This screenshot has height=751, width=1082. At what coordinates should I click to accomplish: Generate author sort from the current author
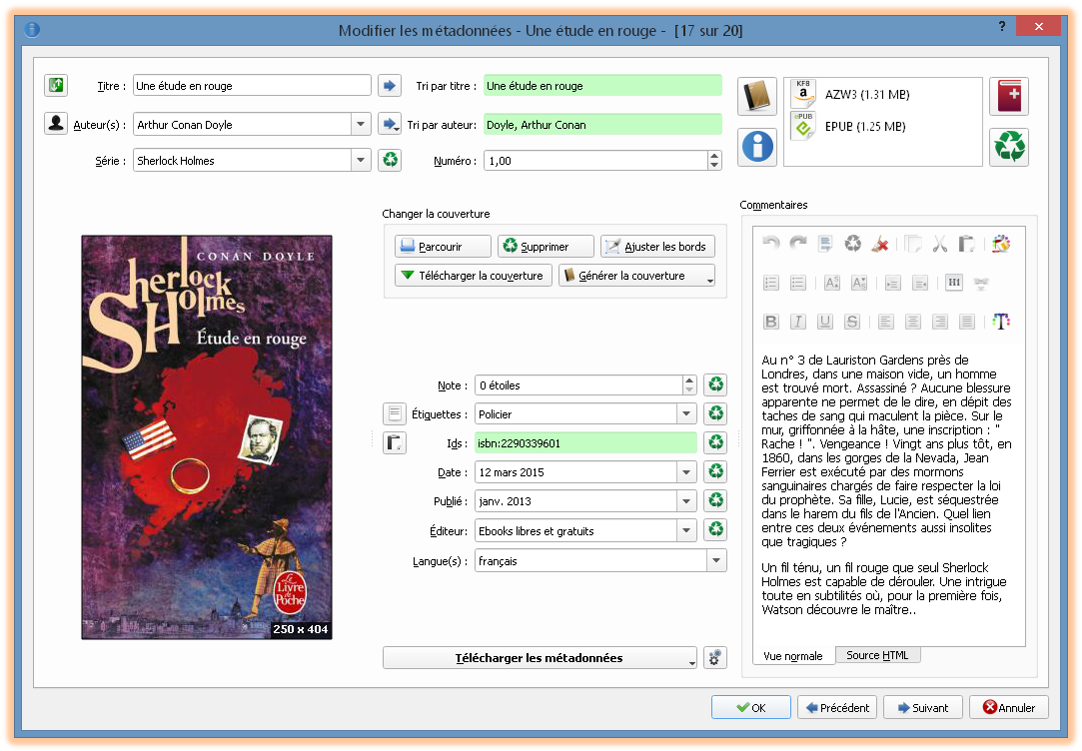390,124
